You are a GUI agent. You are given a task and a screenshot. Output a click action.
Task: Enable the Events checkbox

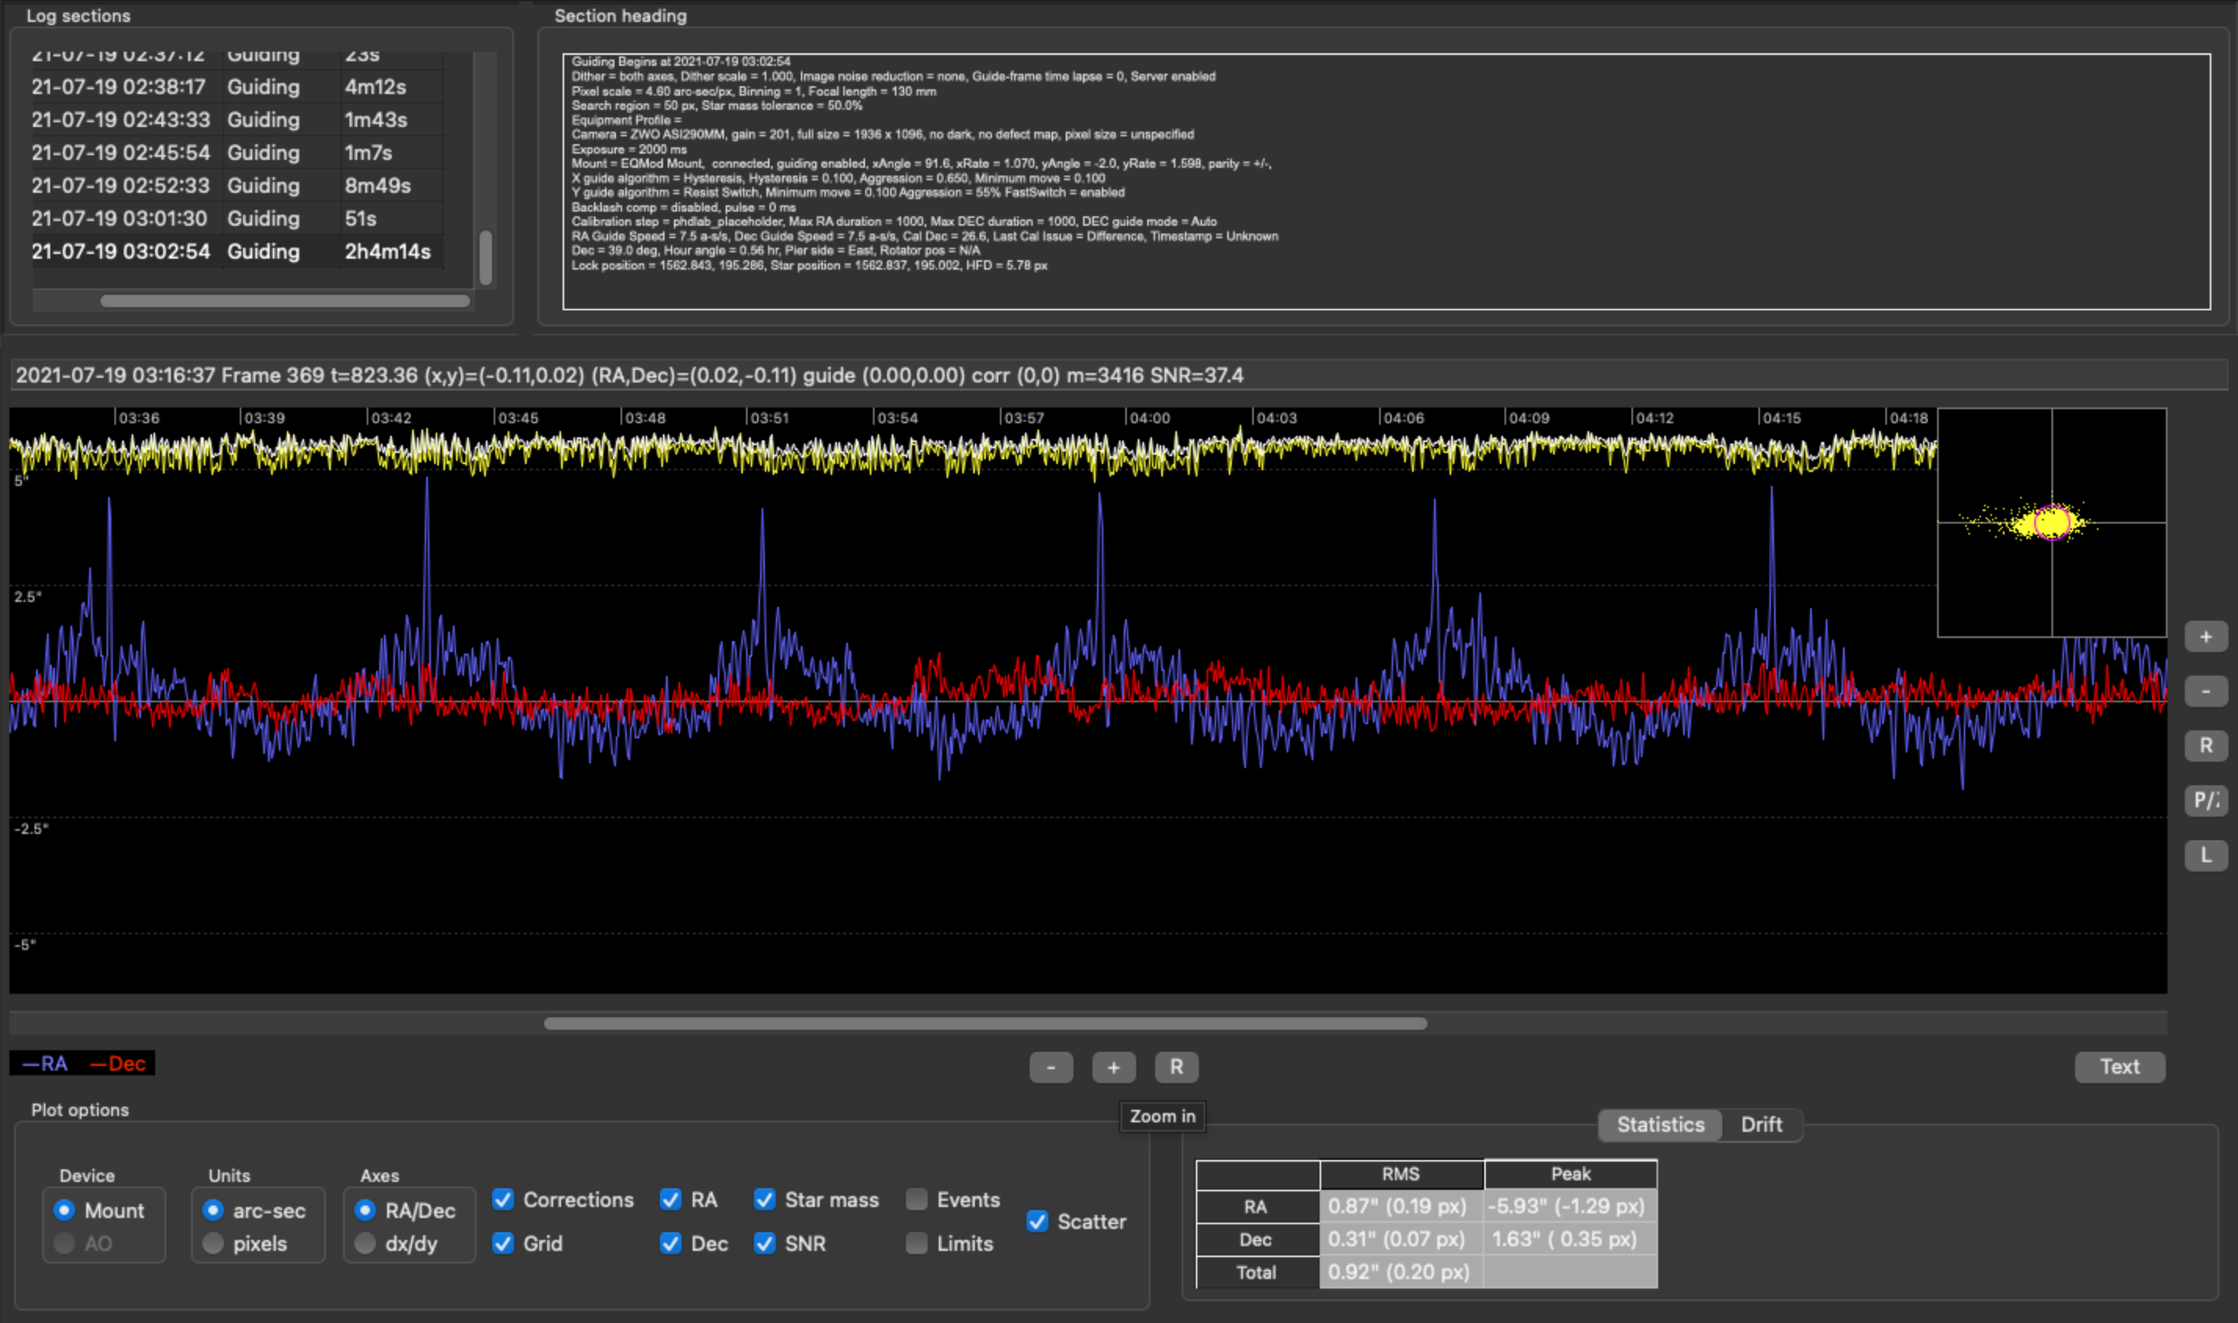pyautogui.click(x=916, y=1200)
